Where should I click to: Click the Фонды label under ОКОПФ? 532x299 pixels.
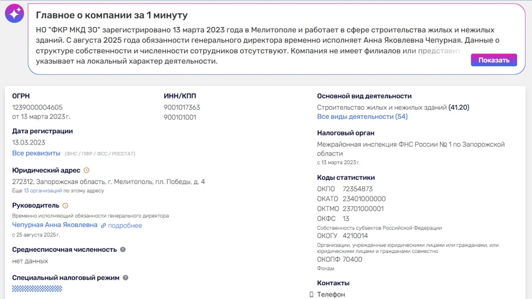point(326,268)
